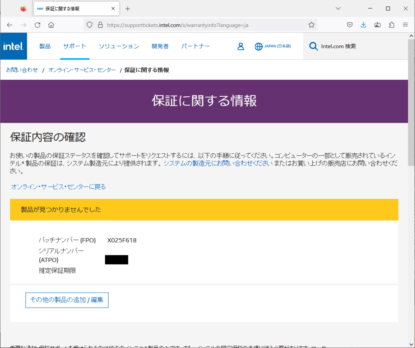415x348 pixels.
Task: Bookmark this page with the star
Action: click(x=312, y=25)
